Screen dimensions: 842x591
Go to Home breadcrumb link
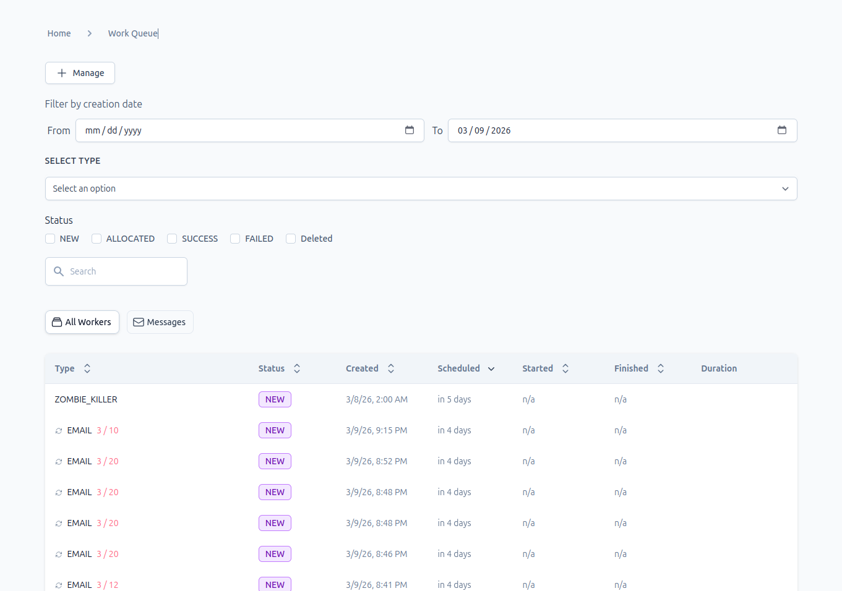(x=59, y=33)
